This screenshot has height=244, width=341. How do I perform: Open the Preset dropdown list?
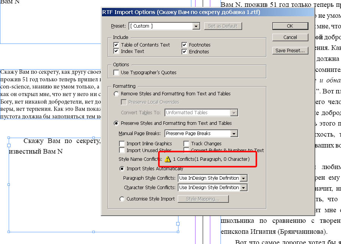(x=196, y=26)
